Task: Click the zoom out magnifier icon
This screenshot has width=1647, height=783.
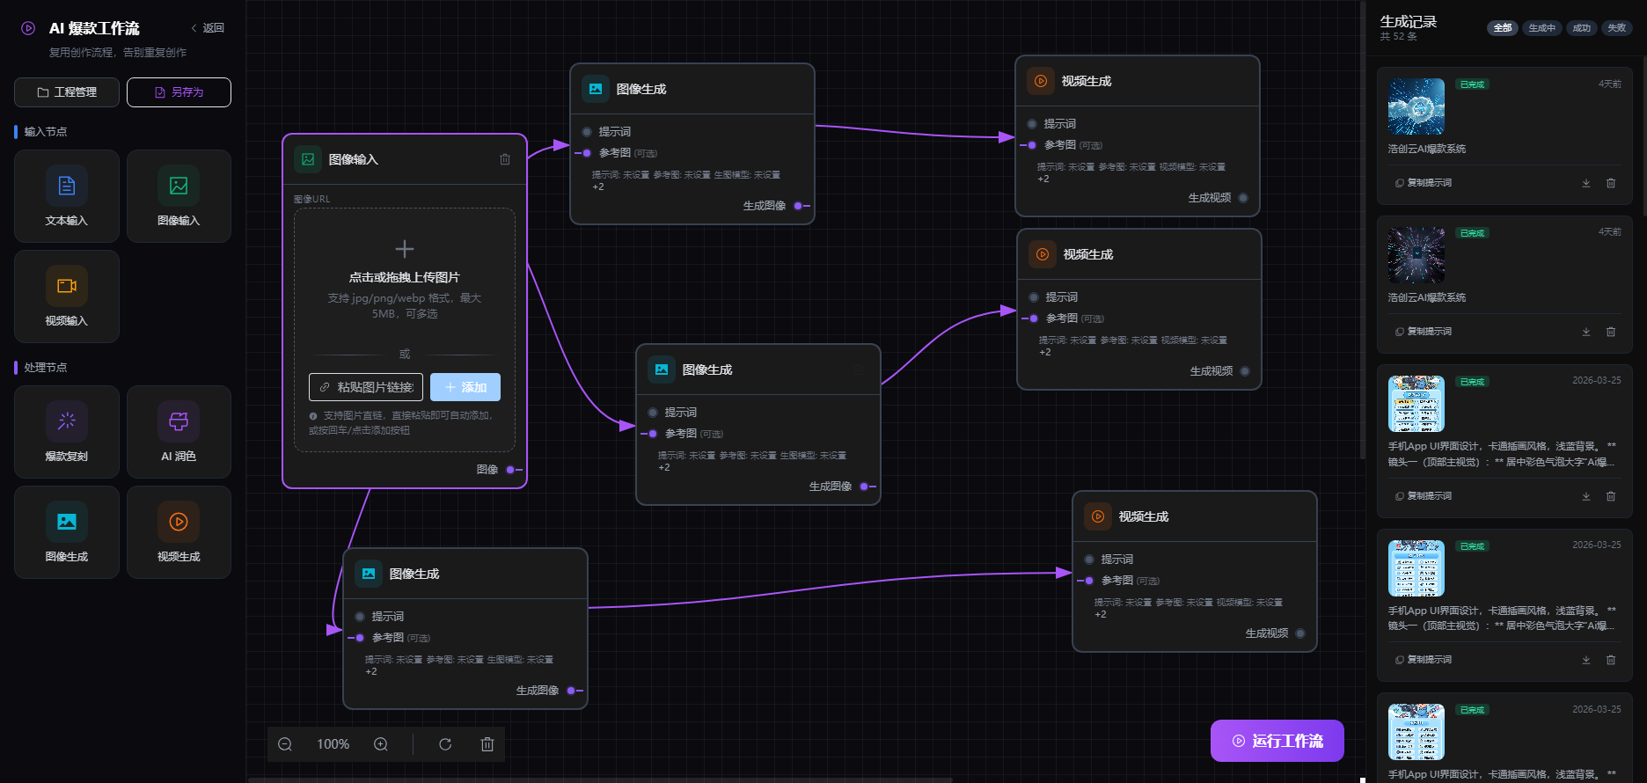Action: tap(285, 744)
